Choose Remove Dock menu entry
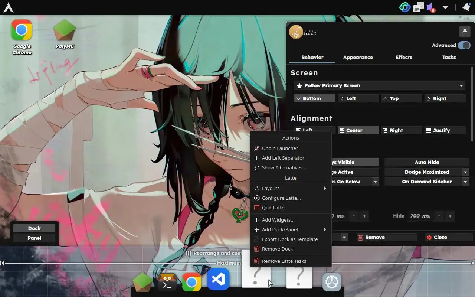The height and width of the screenshot is (297, 475). click(x=291, y=249)
